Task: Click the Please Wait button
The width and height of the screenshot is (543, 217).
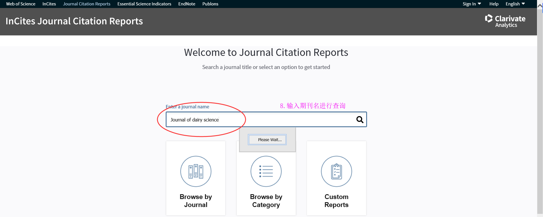Action: pos(267,140)
